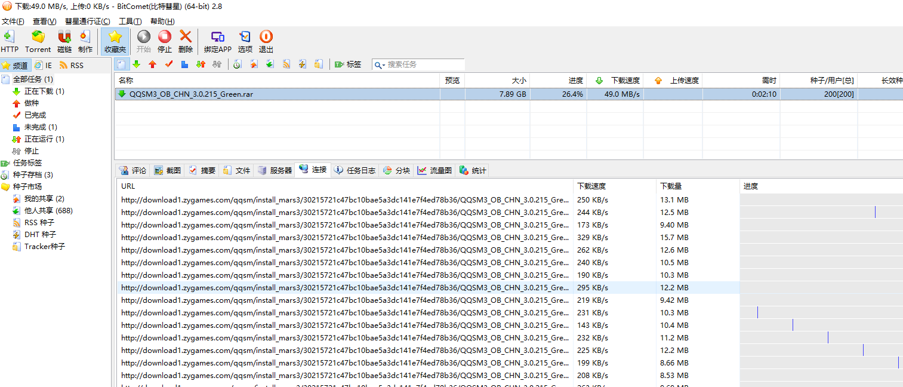Open the 文件(F) menu
Image resolution: width=903 pixels, height=387 pixels.
click(x=13, y=21)
